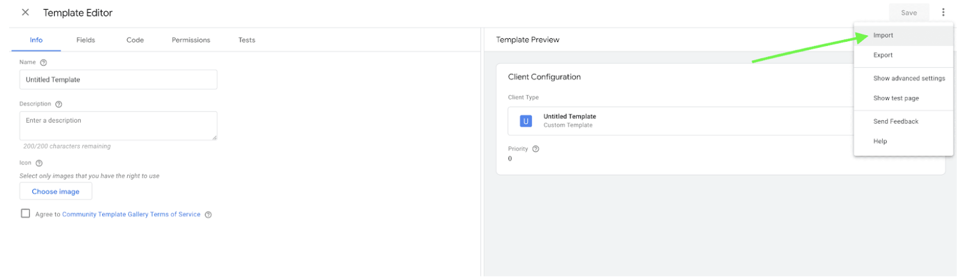Choose Show advanced settings option
The image size is (961, 279).
click(908, 79)
